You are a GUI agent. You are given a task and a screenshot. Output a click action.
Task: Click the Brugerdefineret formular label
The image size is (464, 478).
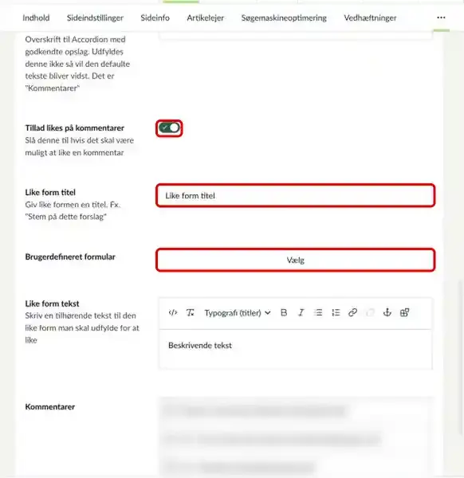pyautogui.click(x=70, y=257)
